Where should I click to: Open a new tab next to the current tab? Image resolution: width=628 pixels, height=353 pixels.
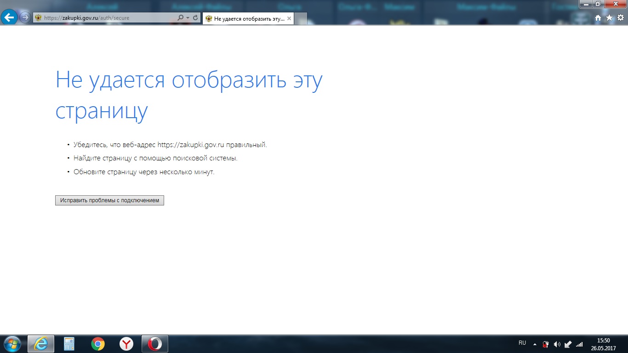pyautogui.click(x=300, y=18)
